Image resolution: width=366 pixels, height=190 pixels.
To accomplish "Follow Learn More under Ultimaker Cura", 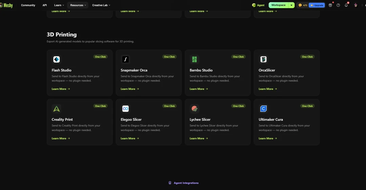I will [x=268, y=138].
